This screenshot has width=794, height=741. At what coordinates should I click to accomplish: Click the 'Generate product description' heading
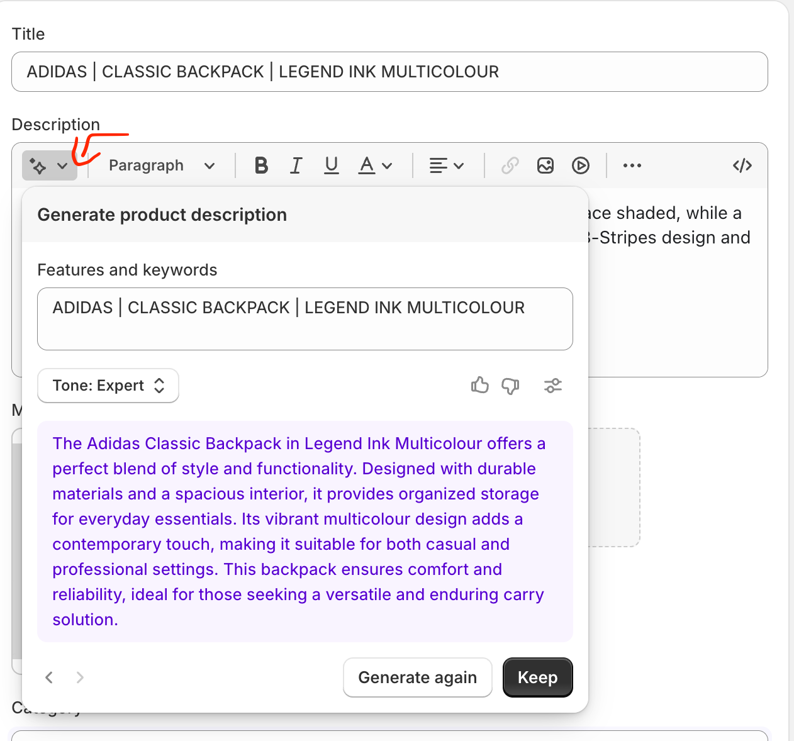(162, 215)
